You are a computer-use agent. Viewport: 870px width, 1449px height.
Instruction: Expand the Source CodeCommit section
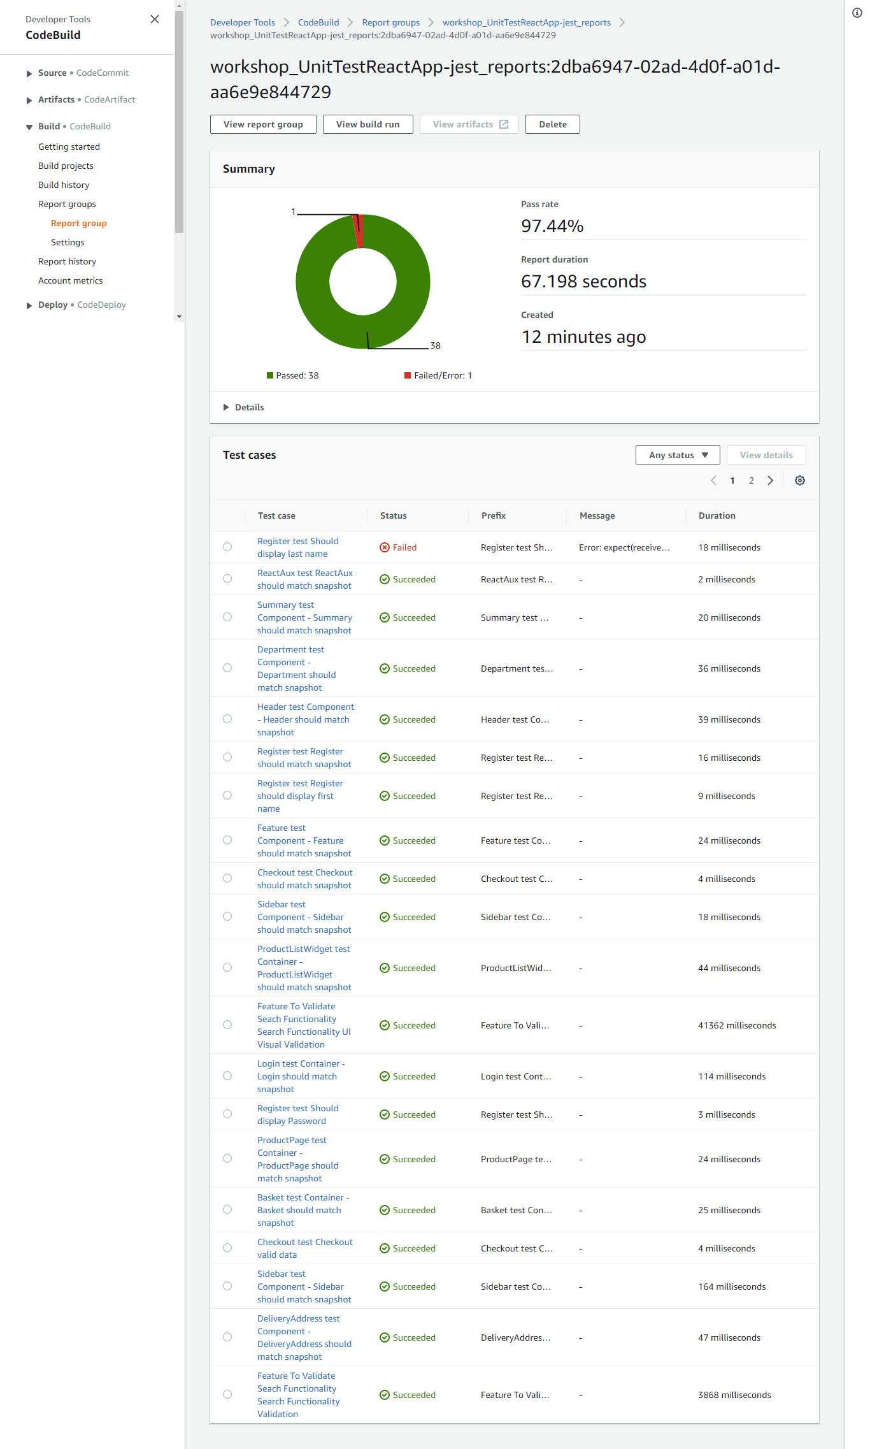(x=29, y=73)
